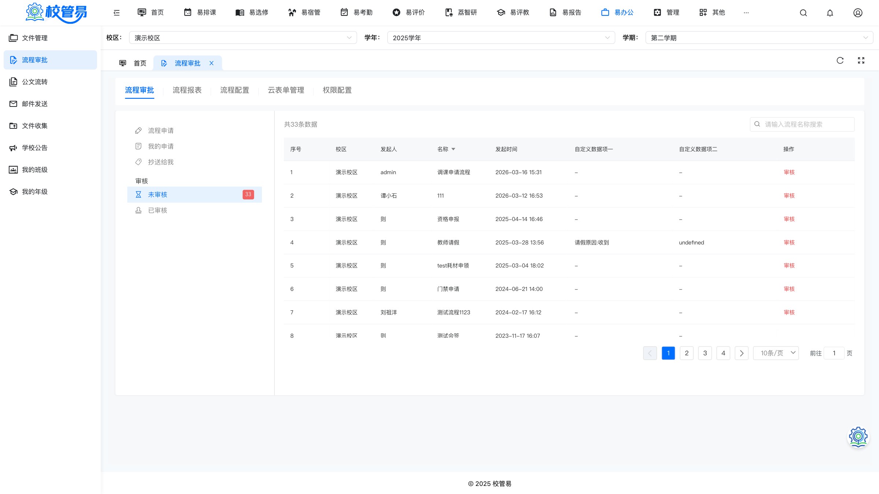This screenshot has width=879, height=494.
Task: Open 文件管理 in the sidebar
Action: pos(50,38)
